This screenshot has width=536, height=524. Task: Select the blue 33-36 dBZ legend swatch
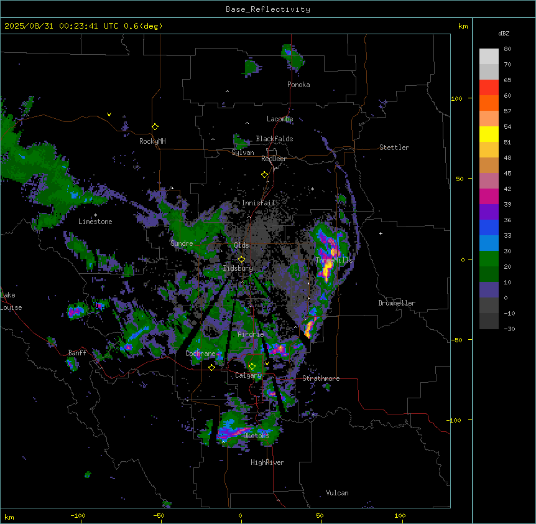tap(489, 227)
